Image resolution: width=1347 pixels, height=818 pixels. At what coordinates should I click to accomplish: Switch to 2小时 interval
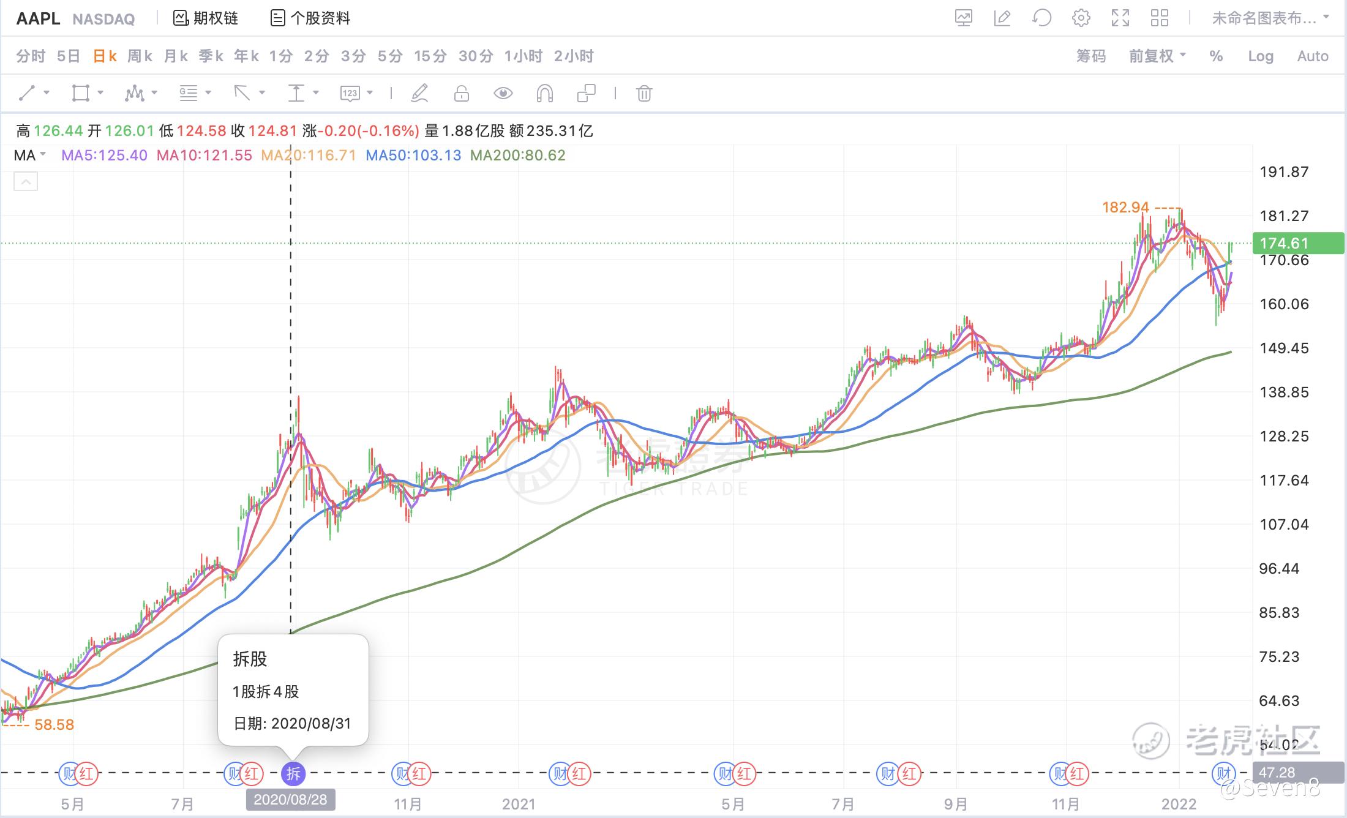point(574,56)
